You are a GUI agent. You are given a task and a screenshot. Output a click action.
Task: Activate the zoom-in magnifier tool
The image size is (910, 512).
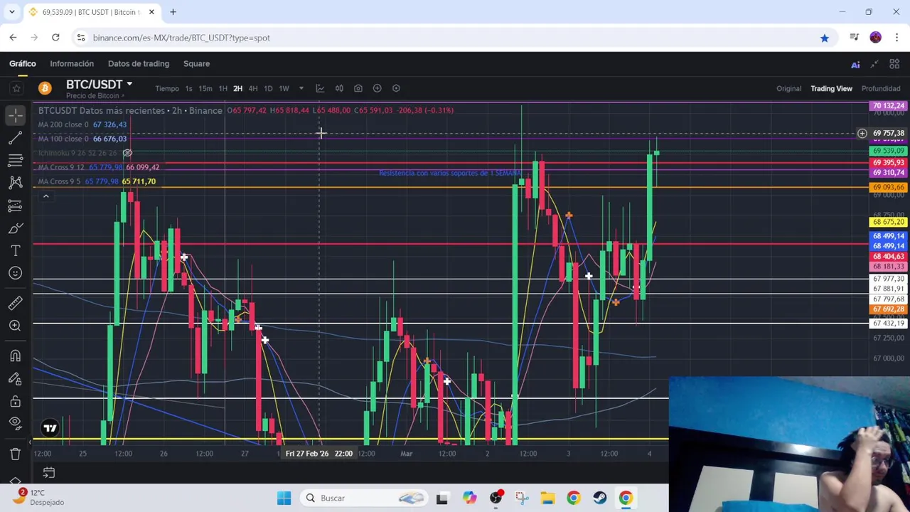pyautogui.click(x=15, y=326)
